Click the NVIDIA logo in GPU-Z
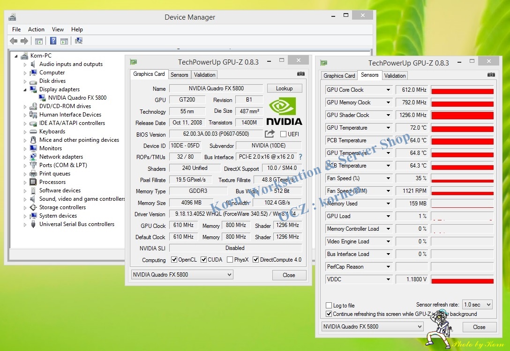Viewport: 510px width, 351px height. click(x=284, y=112)
